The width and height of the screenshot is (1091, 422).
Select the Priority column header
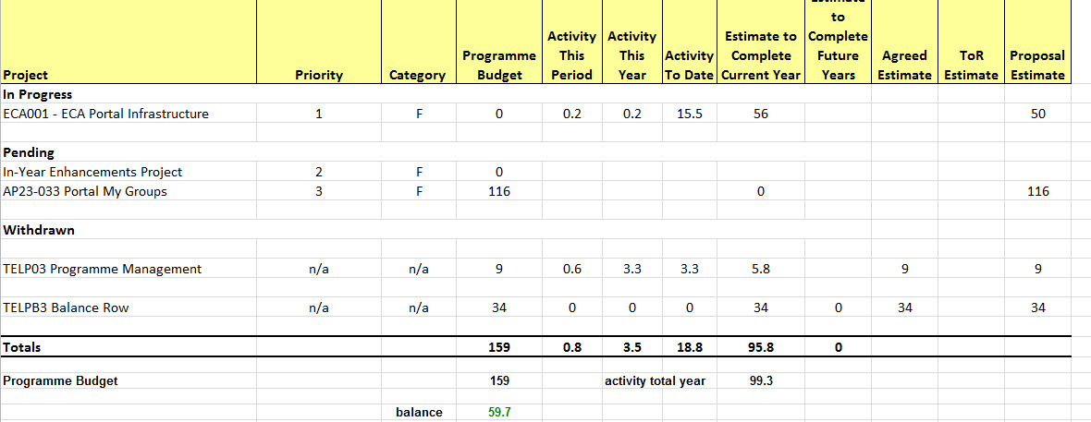[319, 75]
